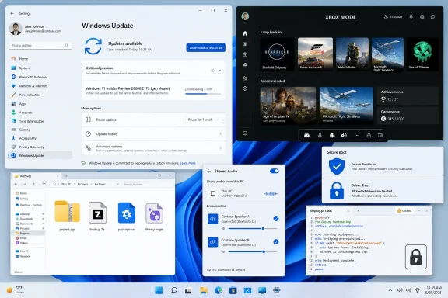This screenshot has width=448, height=298.
Task: Collapse the Optional preview section
Action: point(220,71)
